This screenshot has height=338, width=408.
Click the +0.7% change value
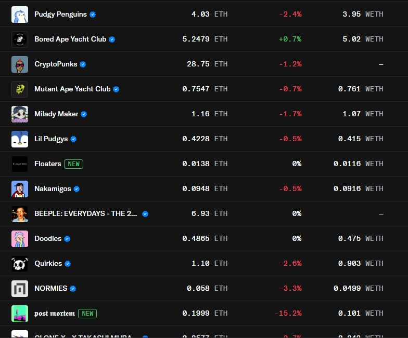[290, 39]
